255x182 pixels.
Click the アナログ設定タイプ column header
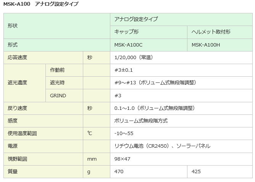[181, 19]
